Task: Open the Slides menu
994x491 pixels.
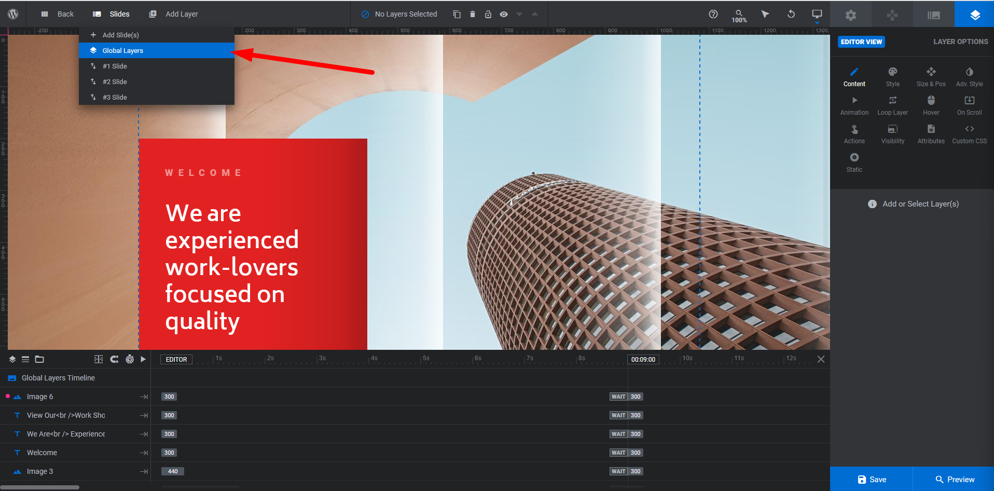Action: (111, 14)
